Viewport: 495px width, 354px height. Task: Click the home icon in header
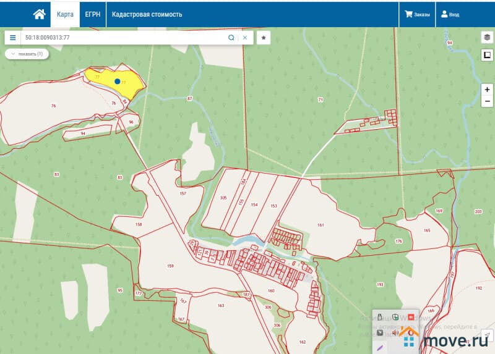tap(40, 14)
